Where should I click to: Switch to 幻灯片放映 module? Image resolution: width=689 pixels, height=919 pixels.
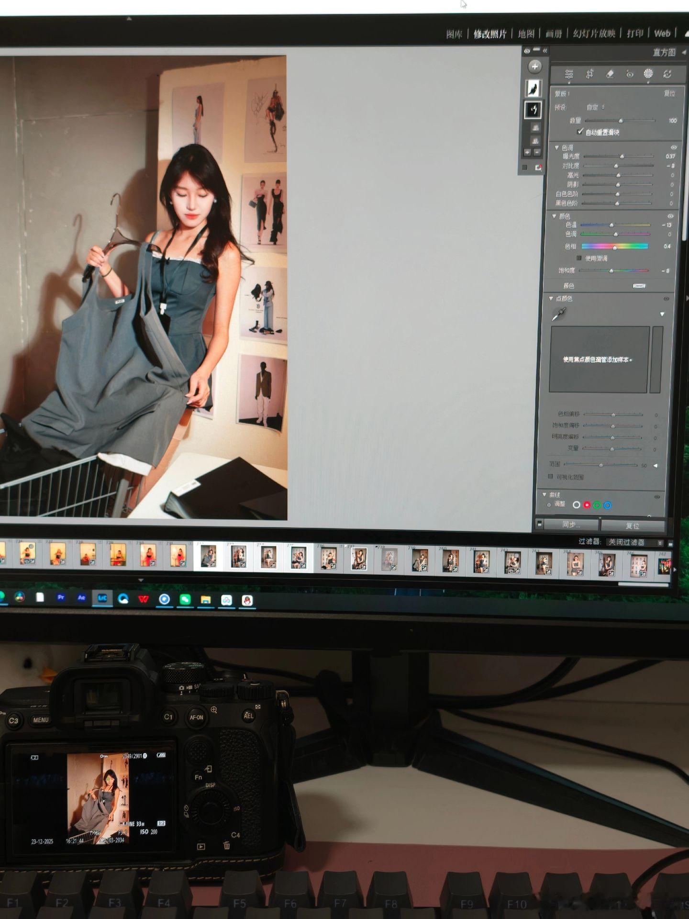click(x=594, y=33)
